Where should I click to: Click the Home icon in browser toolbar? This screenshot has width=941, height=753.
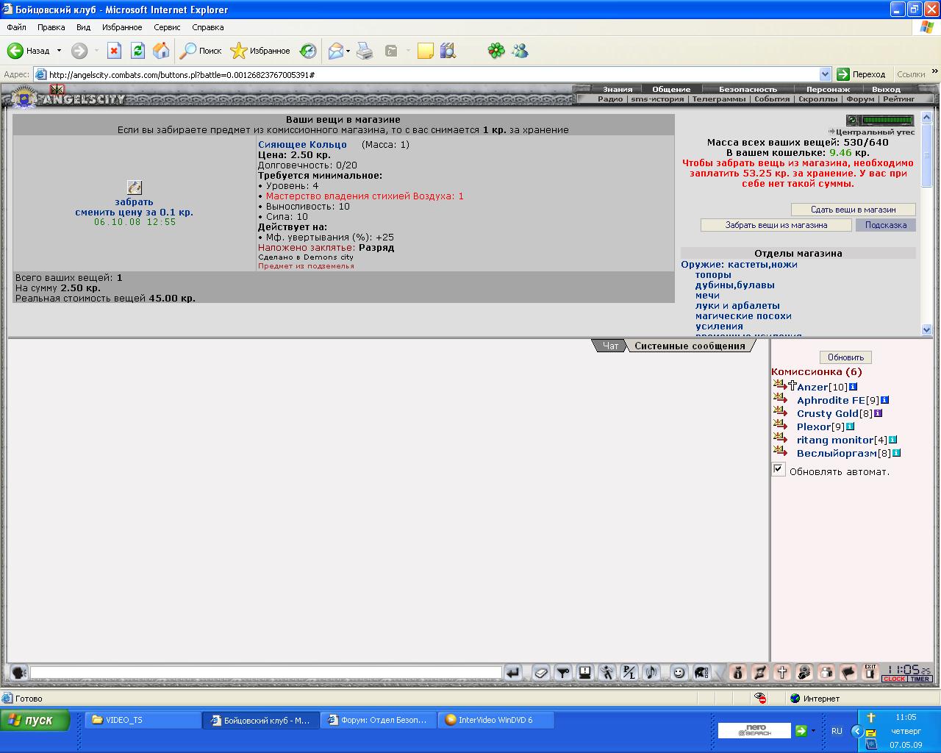click(x=161, y=51)
